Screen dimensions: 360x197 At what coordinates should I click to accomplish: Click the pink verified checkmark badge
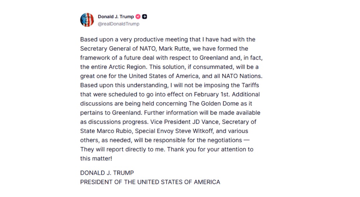pos(138,17)
